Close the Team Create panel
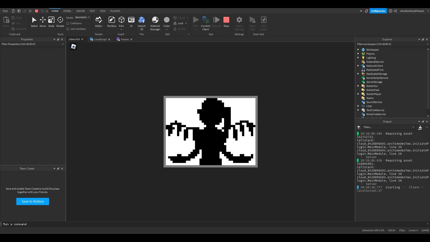The image size is (430, 242). coord(62,168)
